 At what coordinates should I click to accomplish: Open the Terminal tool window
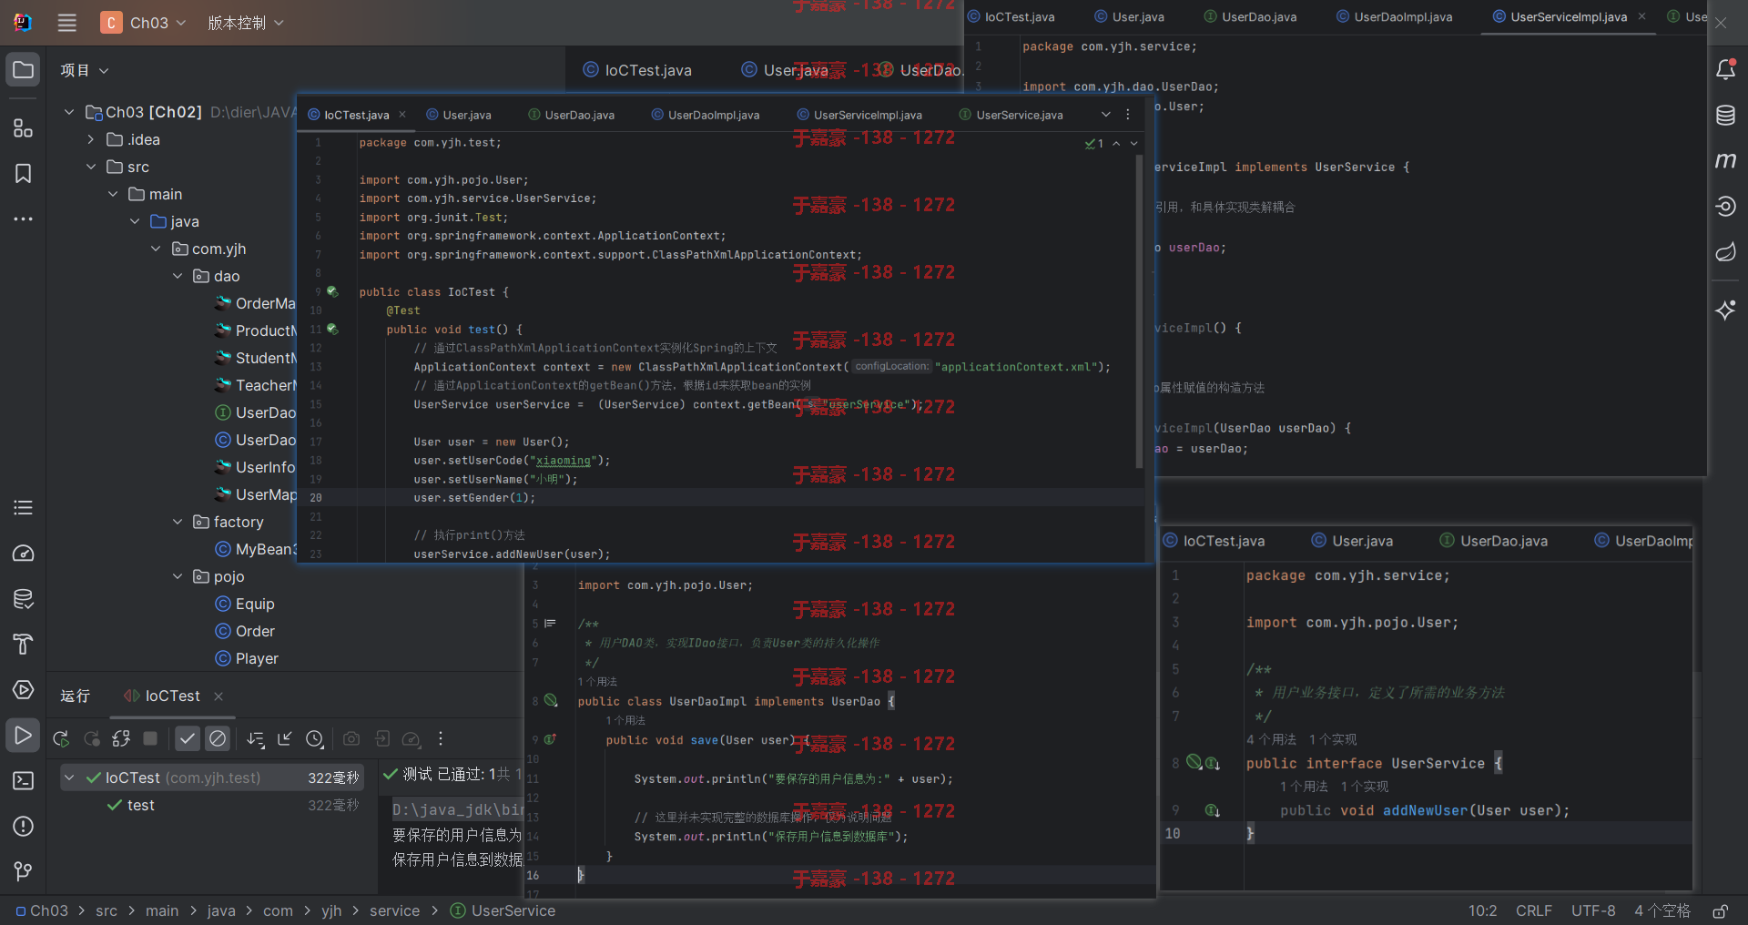[x=24, y=781]
